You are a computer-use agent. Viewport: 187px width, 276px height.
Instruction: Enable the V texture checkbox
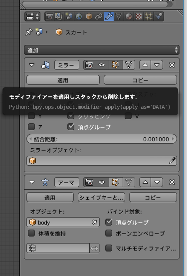click(x=128, y=116)
